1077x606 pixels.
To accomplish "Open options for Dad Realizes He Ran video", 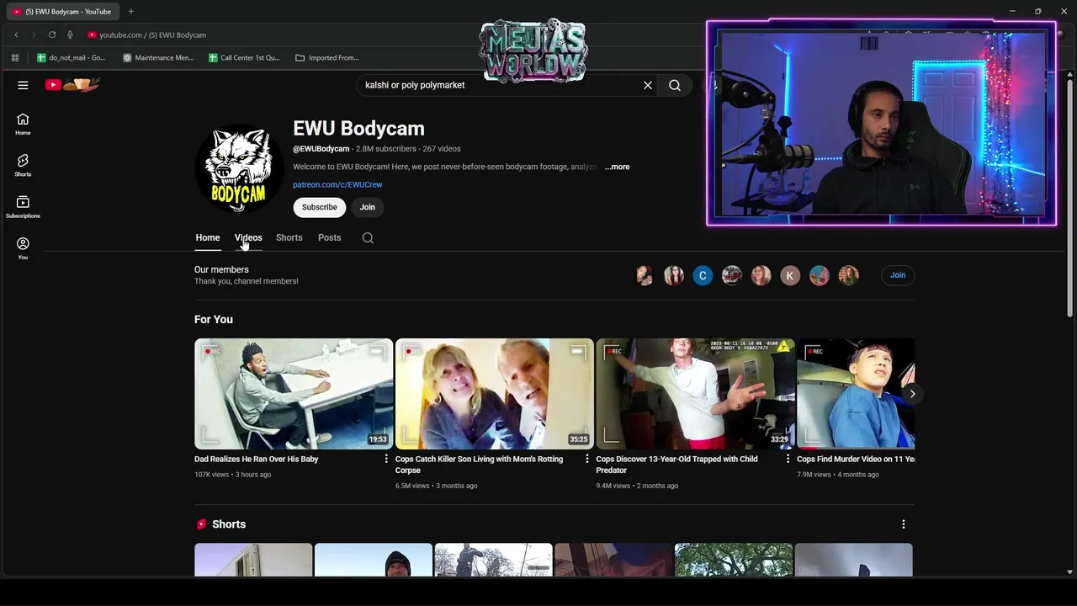I will pos(386,459).
